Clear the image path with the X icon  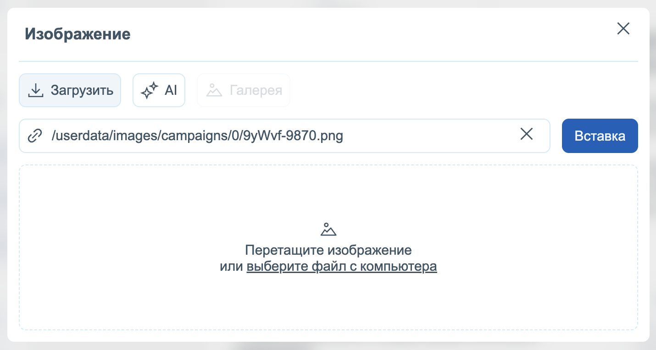pos(526,134)
